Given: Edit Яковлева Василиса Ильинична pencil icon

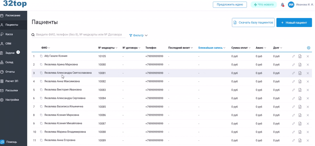Looking at the screenshot, I should (293, 107).
